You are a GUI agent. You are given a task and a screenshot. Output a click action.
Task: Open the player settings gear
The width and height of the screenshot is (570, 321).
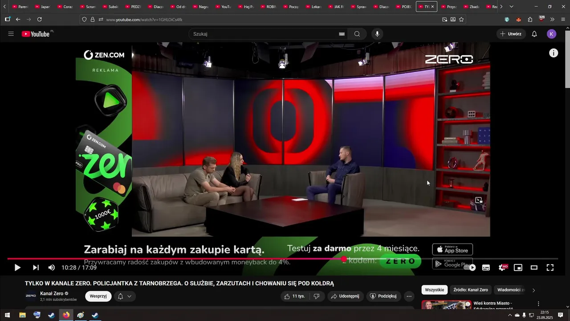click(502, 267)
